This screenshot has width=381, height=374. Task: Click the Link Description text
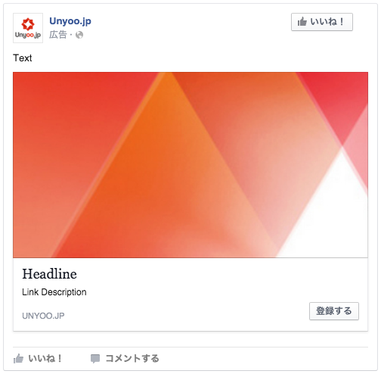pos(54,292)
